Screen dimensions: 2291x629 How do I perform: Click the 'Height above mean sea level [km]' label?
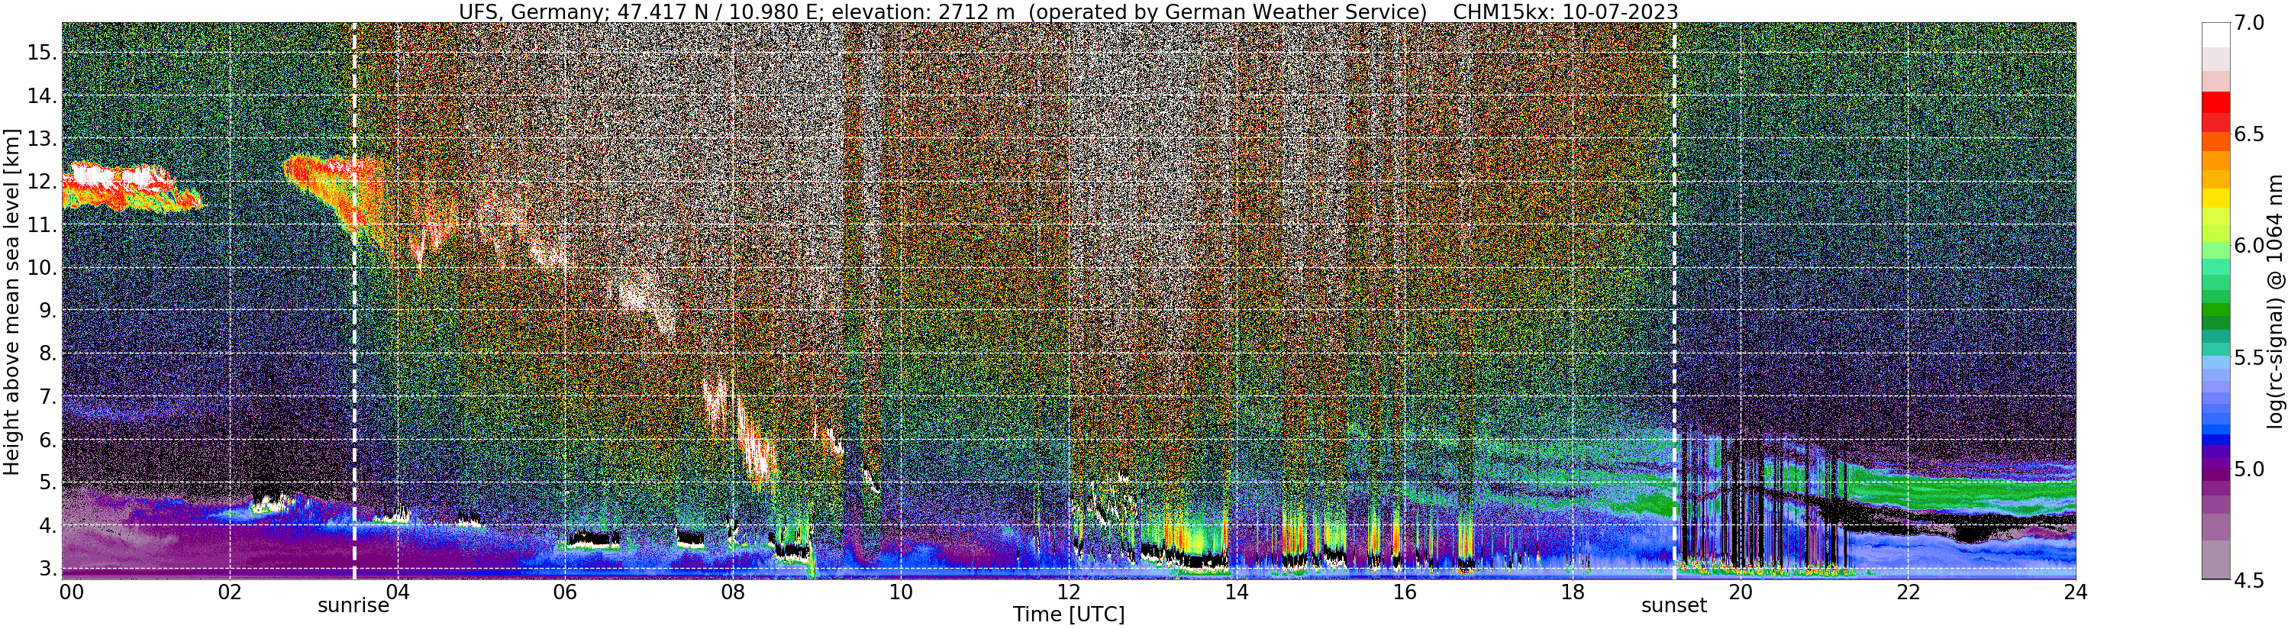11,301
